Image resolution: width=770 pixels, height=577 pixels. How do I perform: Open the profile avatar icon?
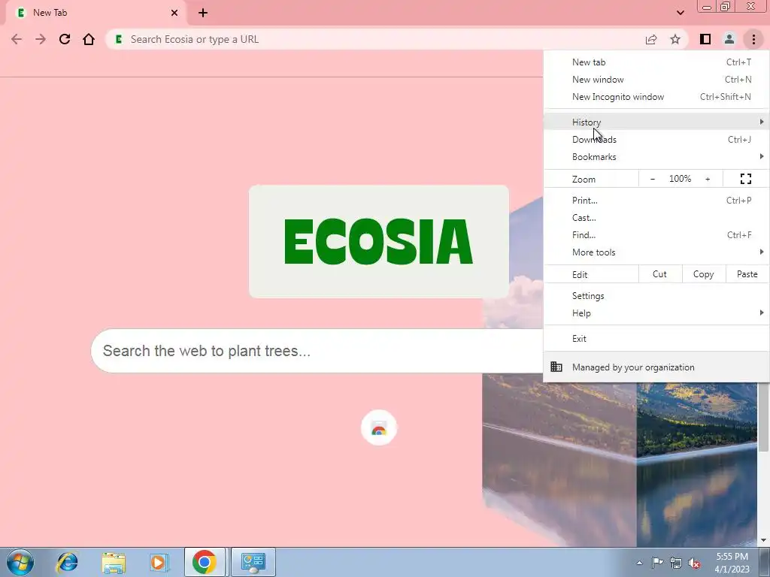[x=729, y=39]
